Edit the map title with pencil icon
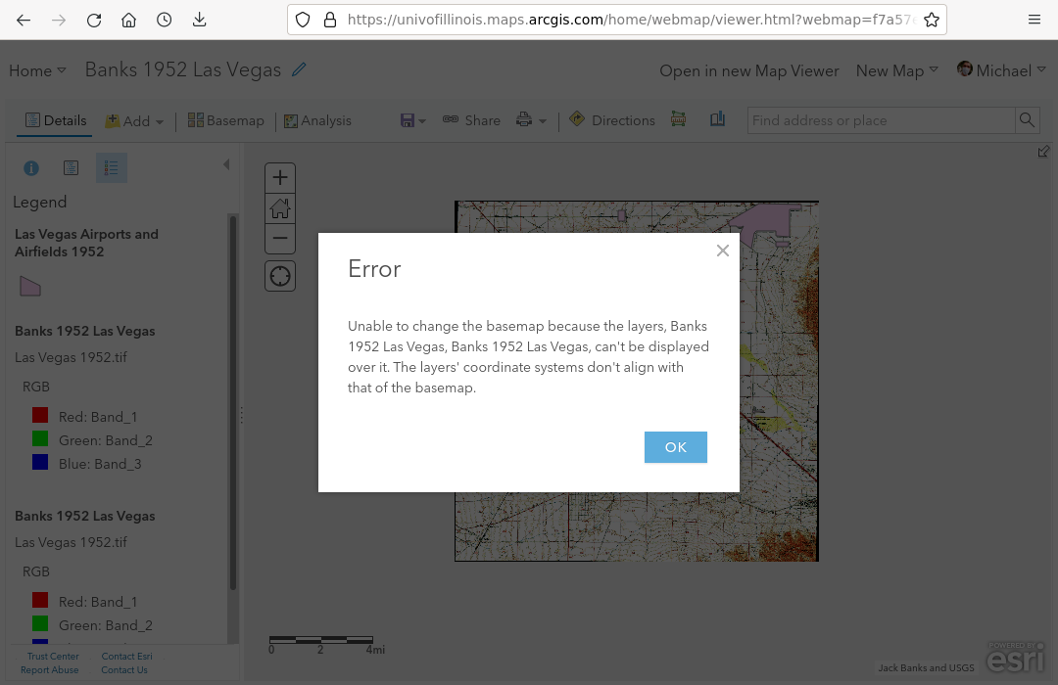 click(299, 69)
